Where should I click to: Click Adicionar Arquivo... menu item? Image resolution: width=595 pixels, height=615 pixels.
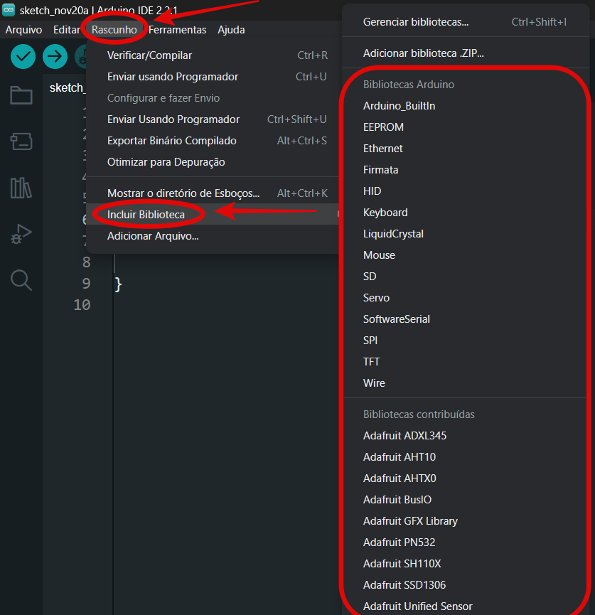point(153,236)
